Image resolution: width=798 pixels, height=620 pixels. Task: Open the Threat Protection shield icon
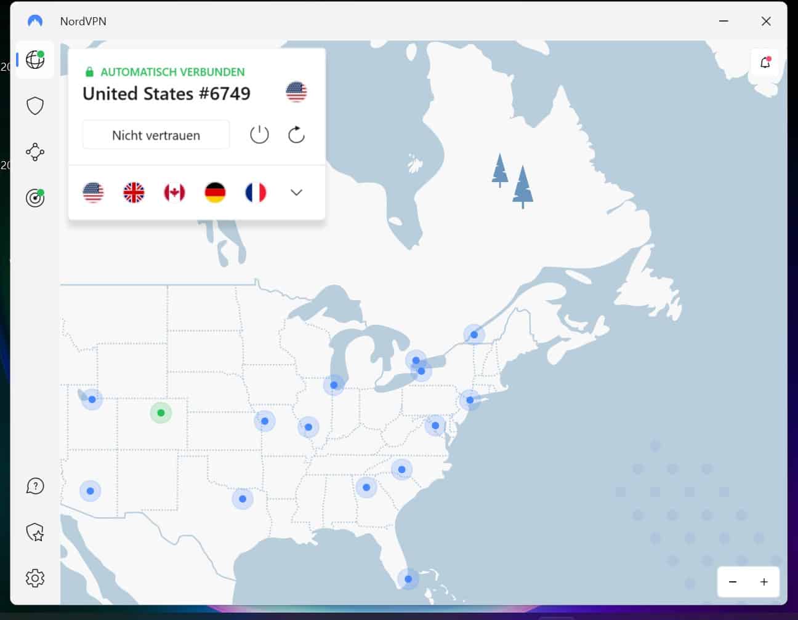[x=35, y=106]
